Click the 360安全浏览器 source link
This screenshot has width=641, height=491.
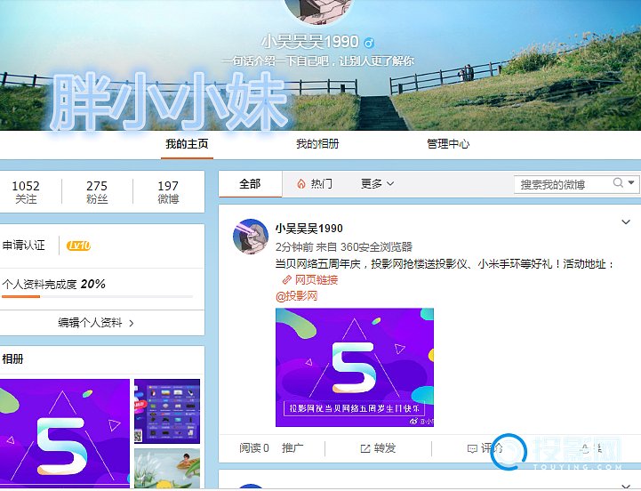point(376,247)
